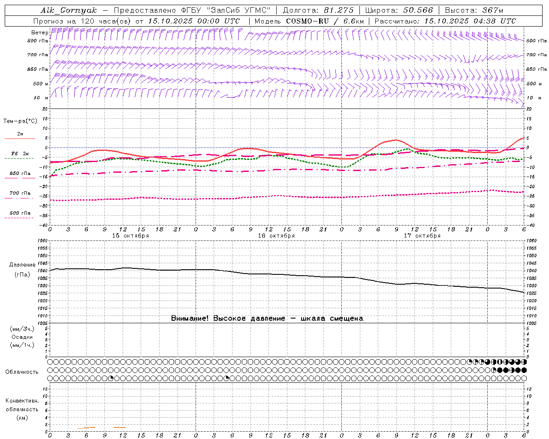The width and height of the screenshot is (549, 439).
Task: Click the "Осадки" precipitation label
Action: pyautogui.click(x=22, y=337)
